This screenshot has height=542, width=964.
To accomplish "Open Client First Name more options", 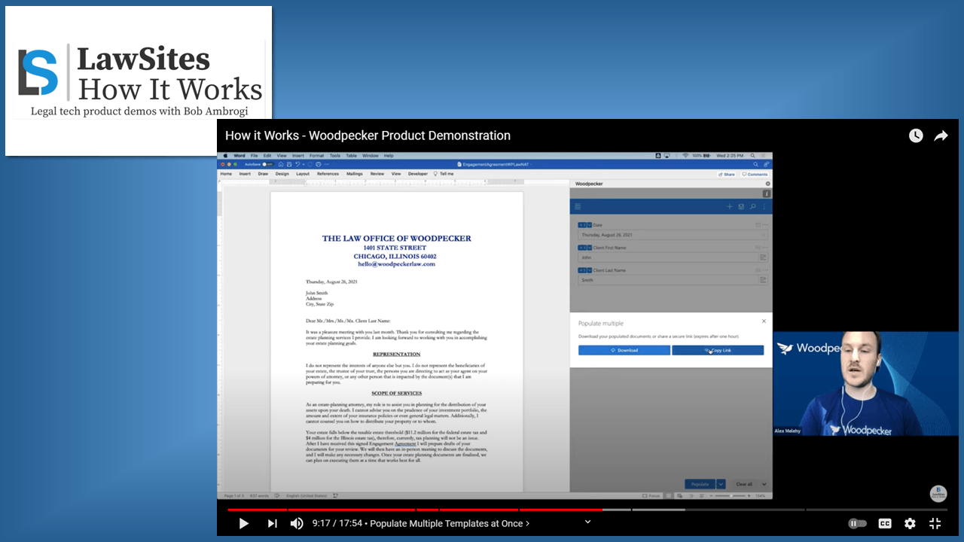I will tap(766, 248).
